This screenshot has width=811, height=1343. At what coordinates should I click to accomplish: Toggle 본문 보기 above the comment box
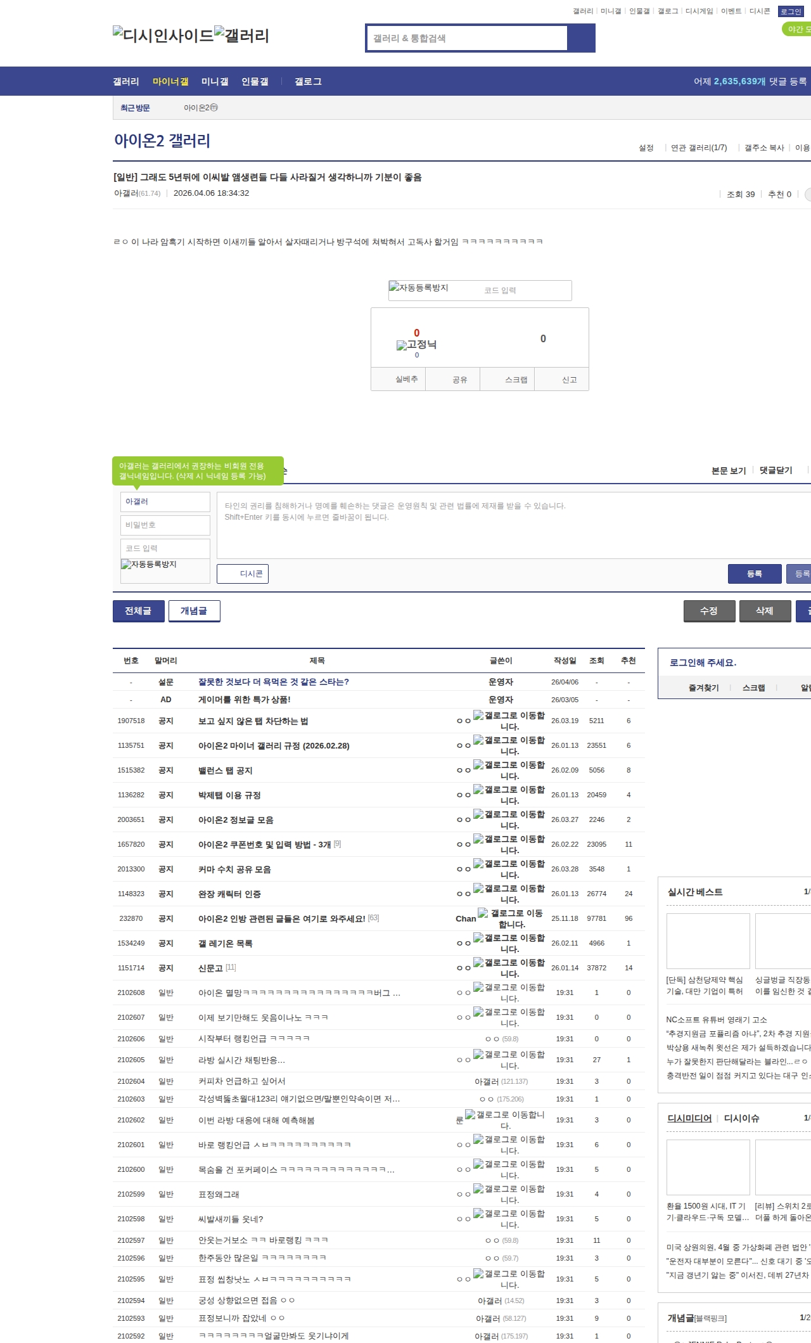click(728, 471)
